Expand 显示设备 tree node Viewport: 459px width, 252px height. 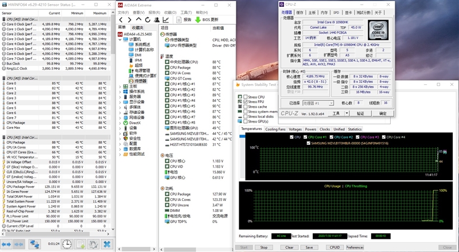pyautogui.click(x=120, y=103)
